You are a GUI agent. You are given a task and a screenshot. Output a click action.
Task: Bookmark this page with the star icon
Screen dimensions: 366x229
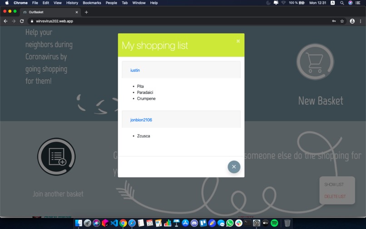342,21
